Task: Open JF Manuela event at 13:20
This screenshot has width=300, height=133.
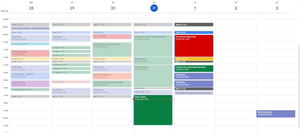Action: pos(71,68)
